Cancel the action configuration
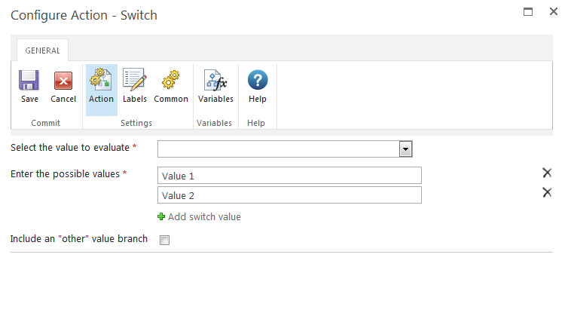565x328 pixels. [63, 81]
